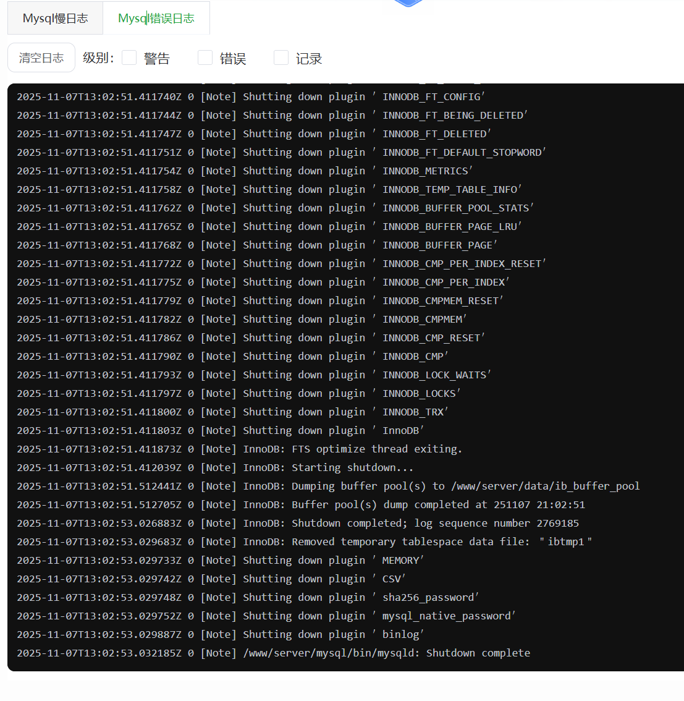Click log line for CSV plugin
Screen dimensions: 684x701
click(x=211, y=579)
